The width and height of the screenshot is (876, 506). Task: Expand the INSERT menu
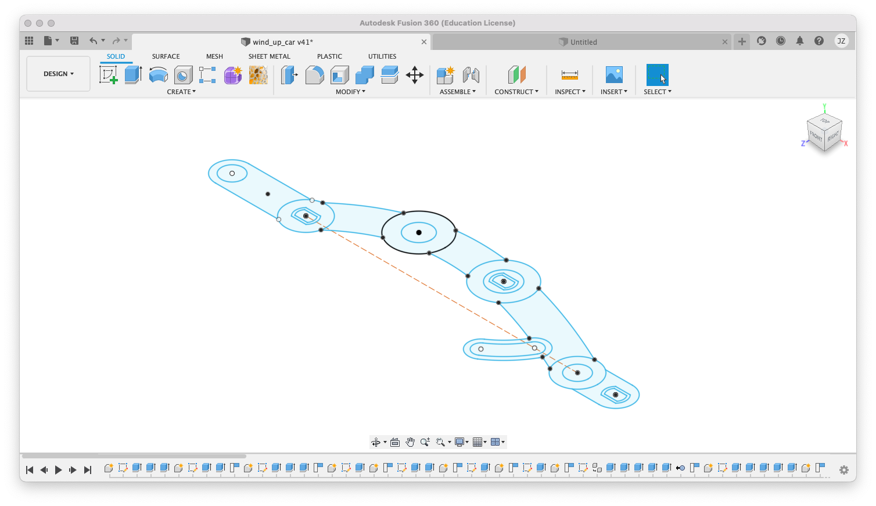coord(614,92)
